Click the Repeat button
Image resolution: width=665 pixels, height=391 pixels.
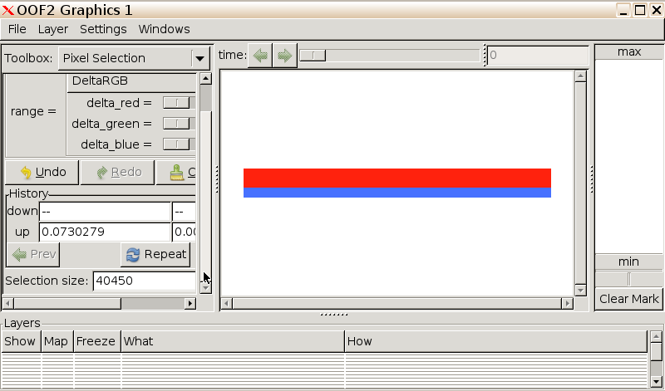click(x=155, y=254)
